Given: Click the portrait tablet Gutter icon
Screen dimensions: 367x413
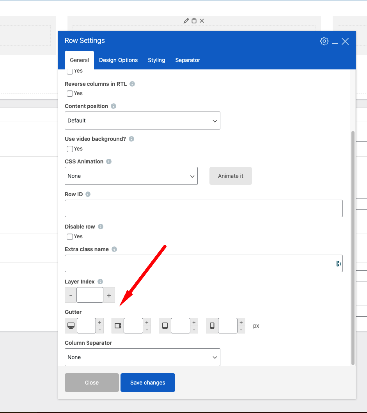Looking at the screenshot, I should [165, 326].
